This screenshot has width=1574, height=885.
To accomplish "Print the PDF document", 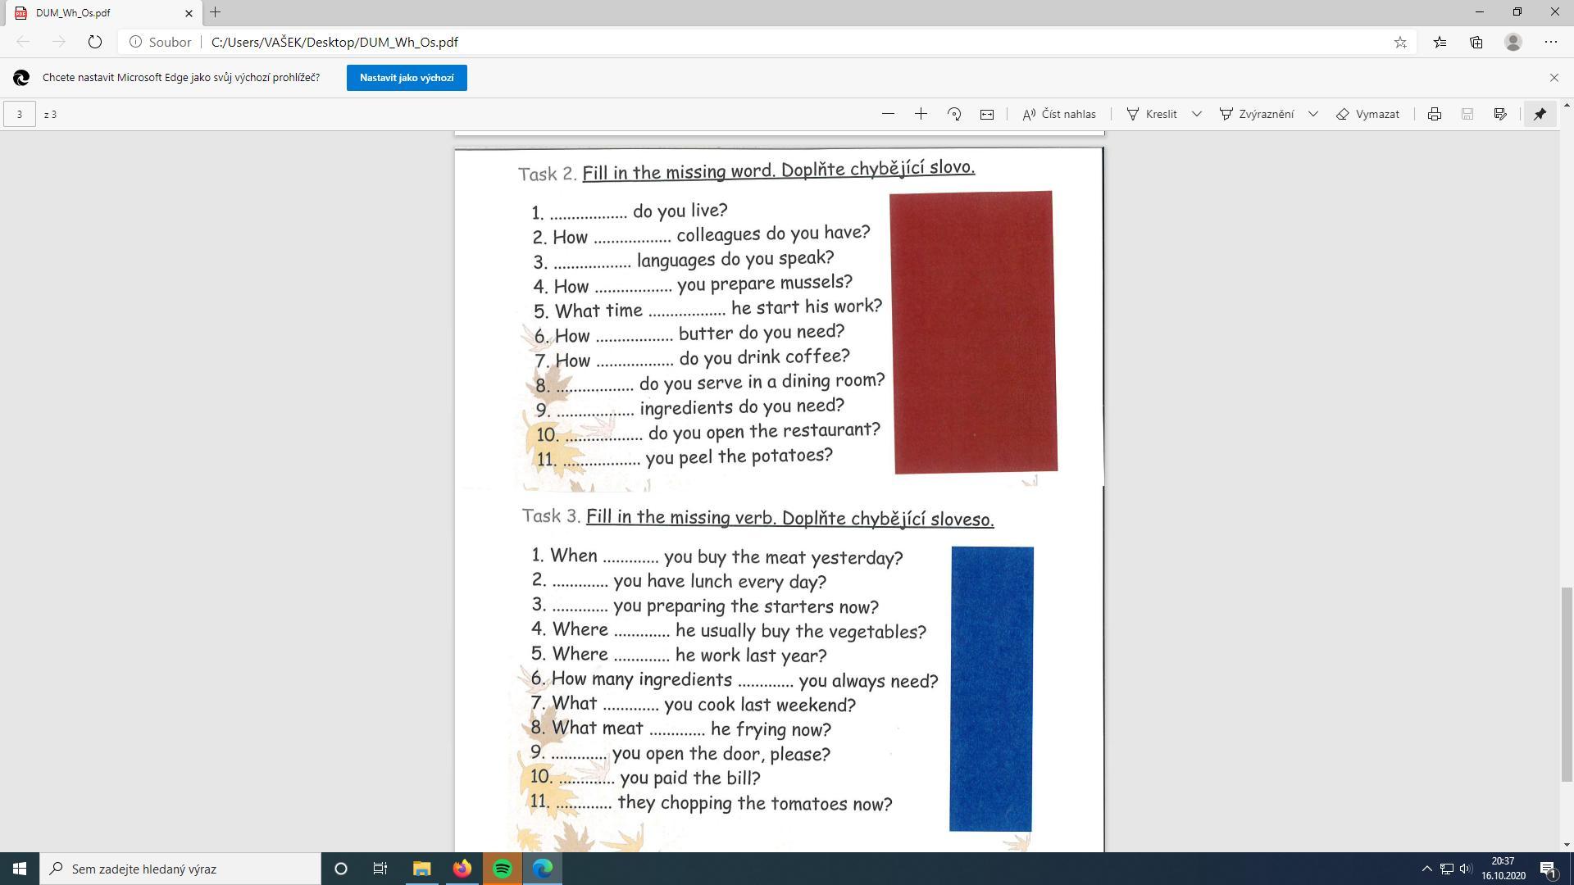I will 1434,114.
